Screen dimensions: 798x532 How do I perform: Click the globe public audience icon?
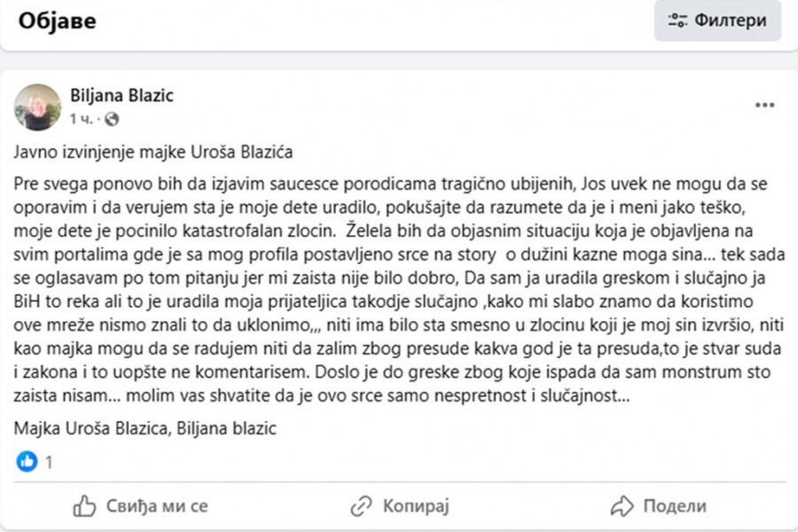[x=112, y=119]
